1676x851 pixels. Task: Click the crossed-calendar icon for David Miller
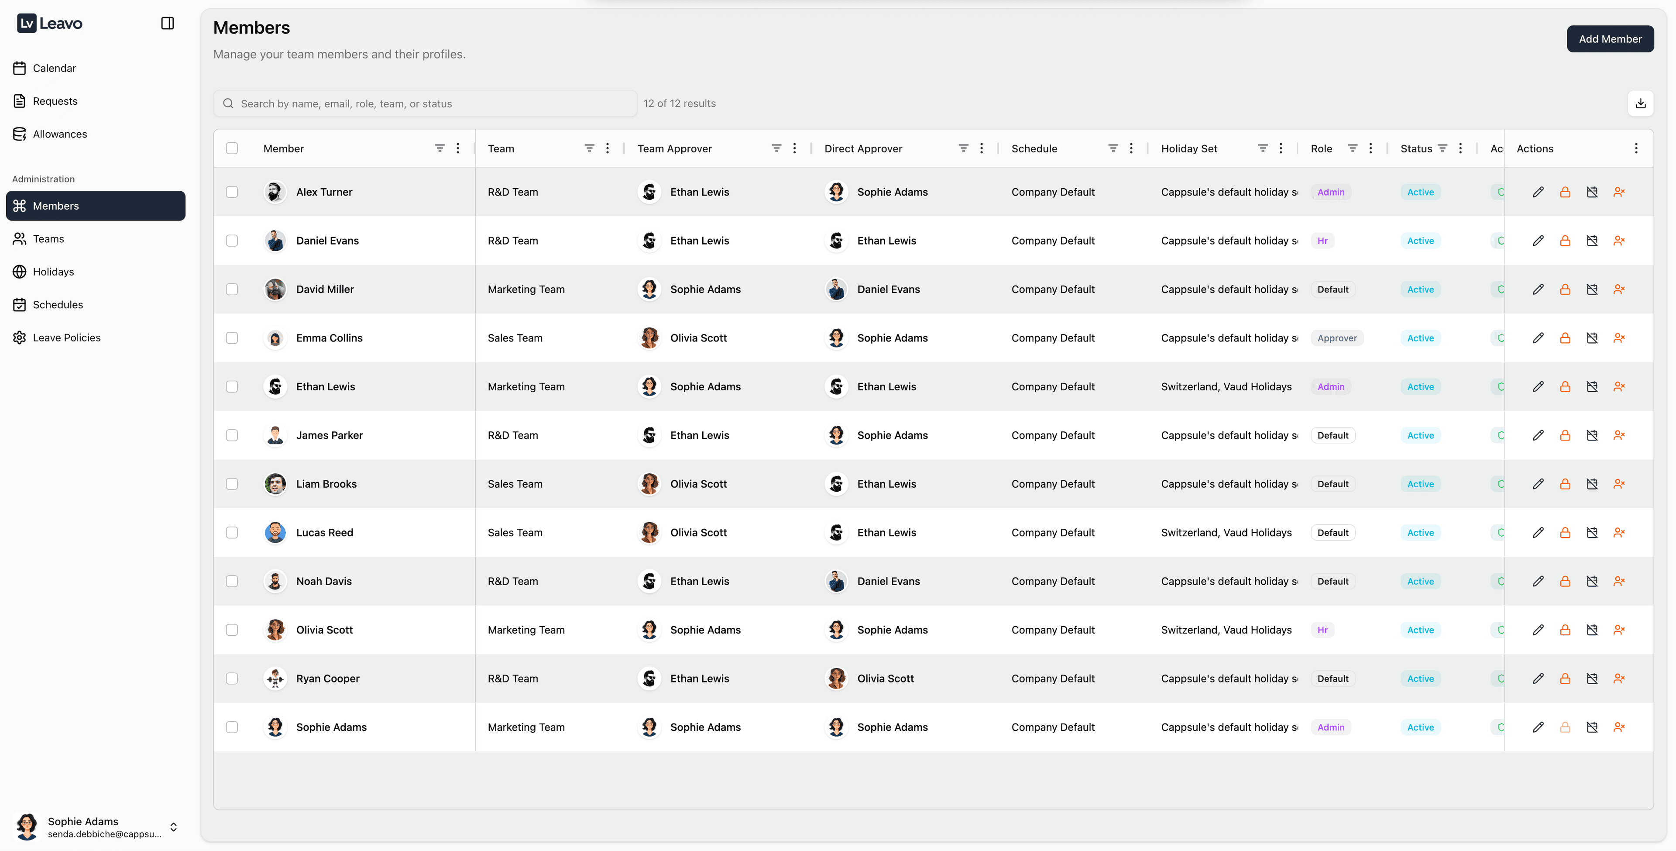click(x=1591, y=289)
